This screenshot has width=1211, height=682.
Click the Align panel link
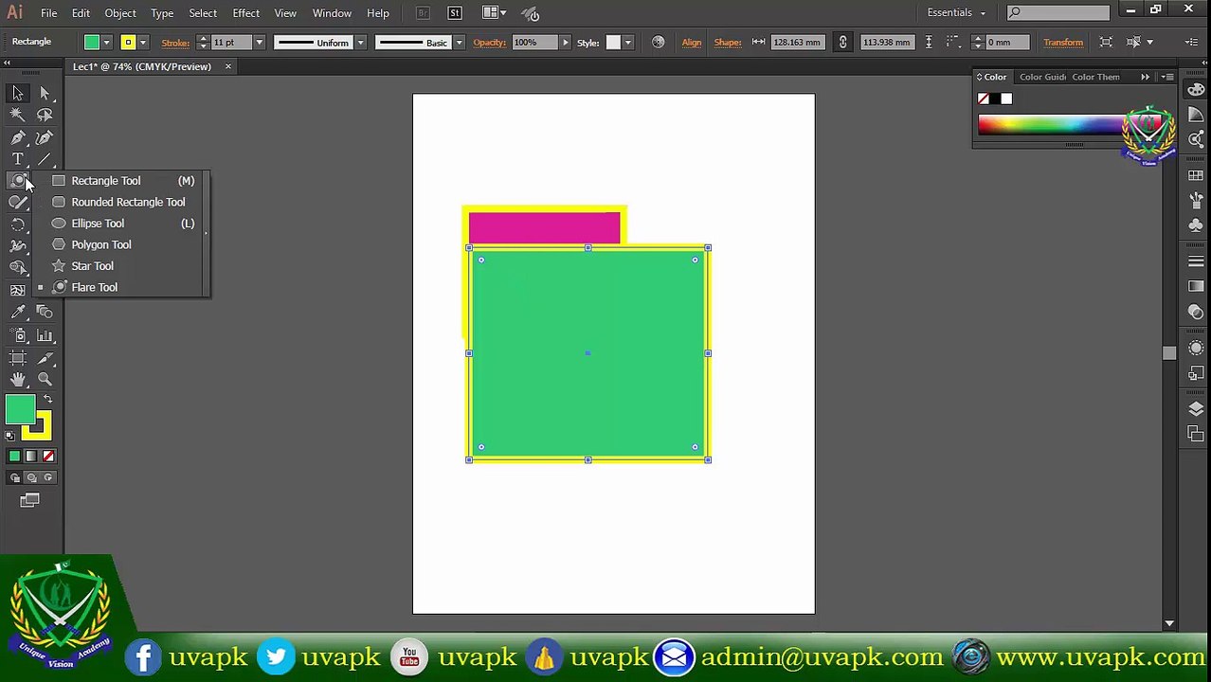[692, 43]
